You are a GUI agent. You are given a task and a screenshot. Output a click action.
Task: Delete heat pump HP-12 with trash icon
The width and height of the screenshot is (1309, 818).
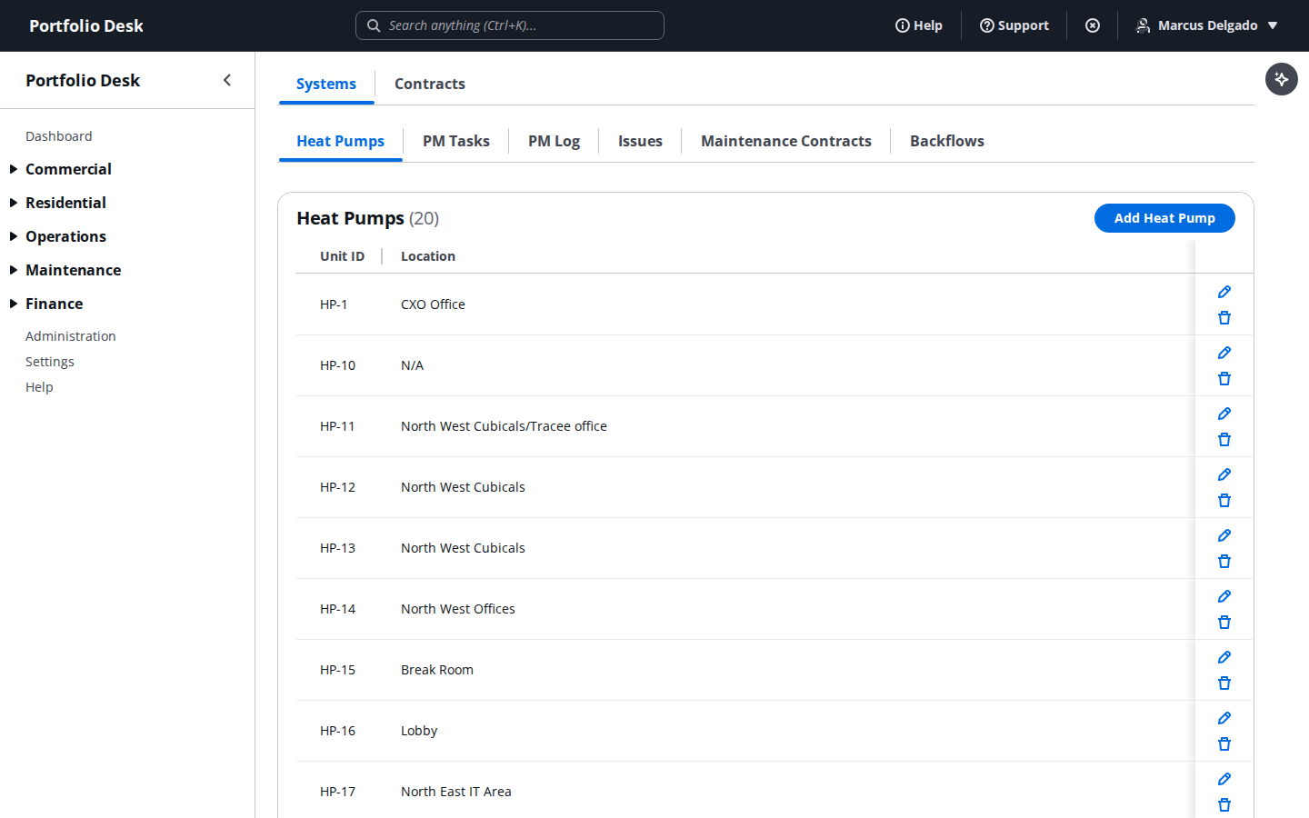click(x=1224, y=501)
